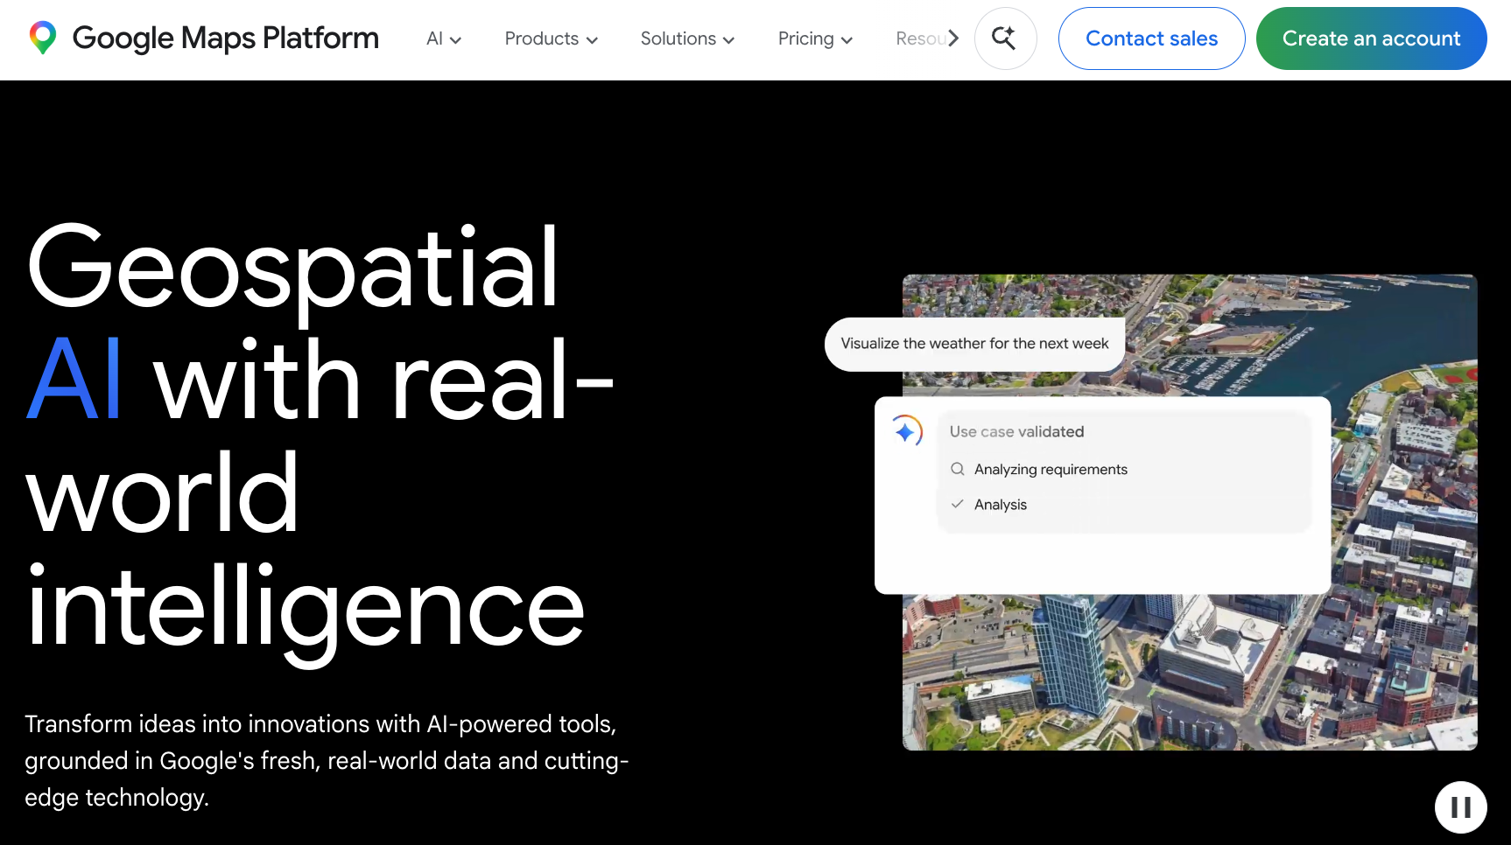The height and width of the screenshot is (845, 1511).
Task: Open the partially hidden Resources menu item
Action: (x=919, y=38)
